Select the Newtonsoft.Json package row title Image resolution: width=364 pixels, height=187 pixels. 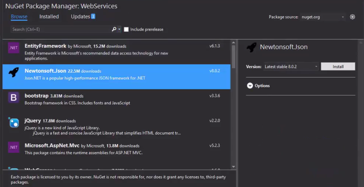click(45, 71)
